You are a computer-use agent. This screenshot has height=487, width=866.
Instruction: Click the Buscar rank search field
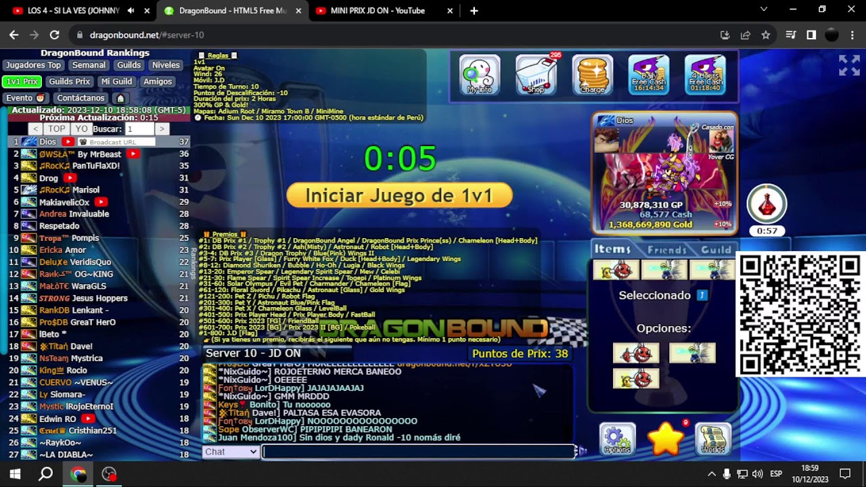(x=139, y=129)
